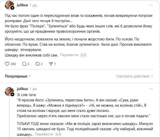
Task: Expand the Популярные sort dropdown
Action: 18,76
